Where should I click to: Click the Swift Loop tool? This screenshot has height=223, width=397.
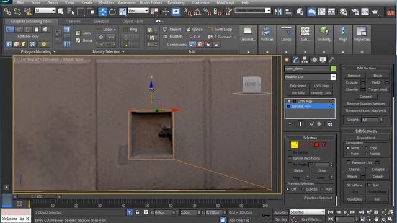[x=220, y=29]
